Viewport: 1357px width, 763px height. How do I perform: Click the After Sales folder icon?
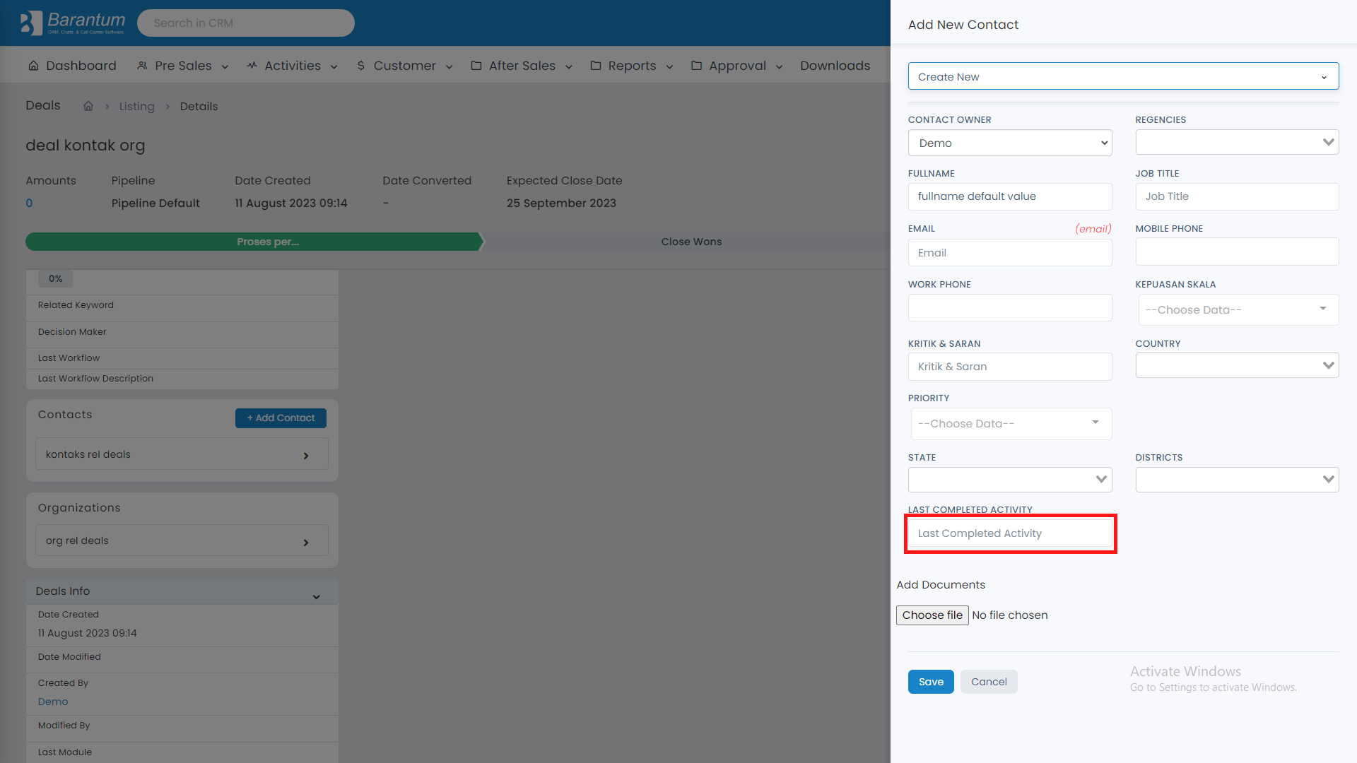[476, 66]
